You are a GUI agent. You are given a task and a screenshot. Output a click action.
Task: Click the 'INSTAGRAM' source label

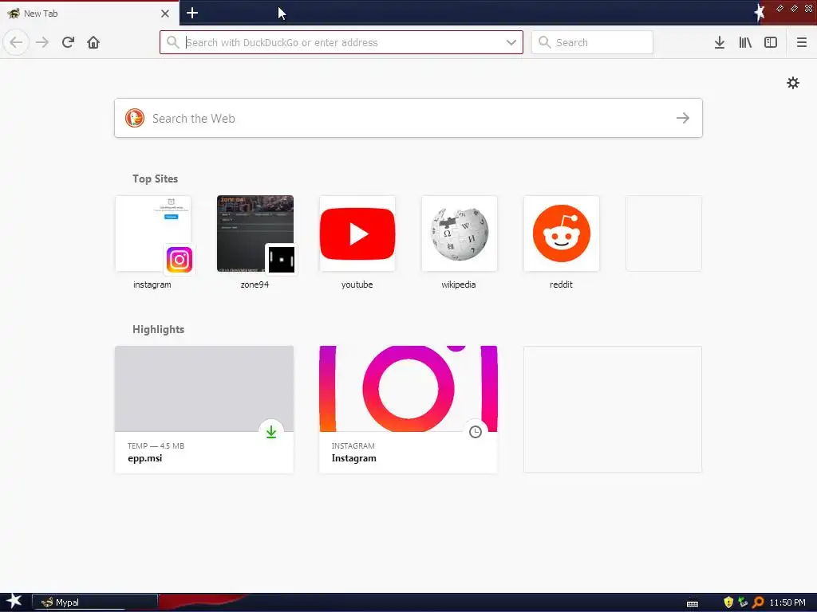click(353, 446)
